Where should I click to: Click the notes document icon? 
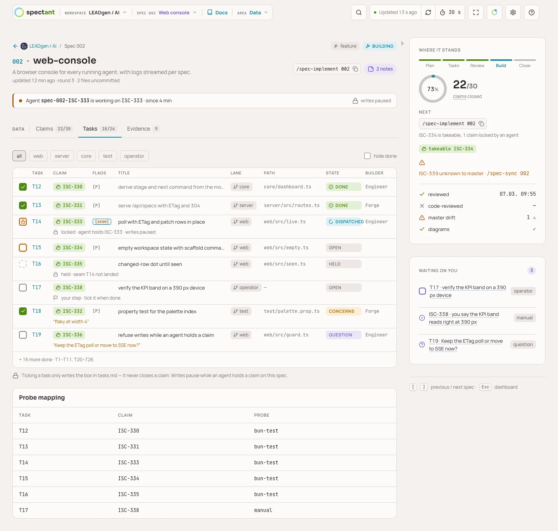pos(371,69)
